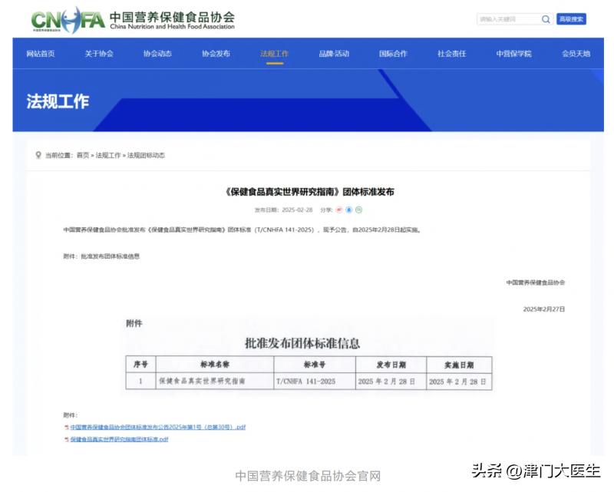The height and width of the screenshot is (492, 614).
Task: Open the 网站首页 menu item
Action: (41, 54)
